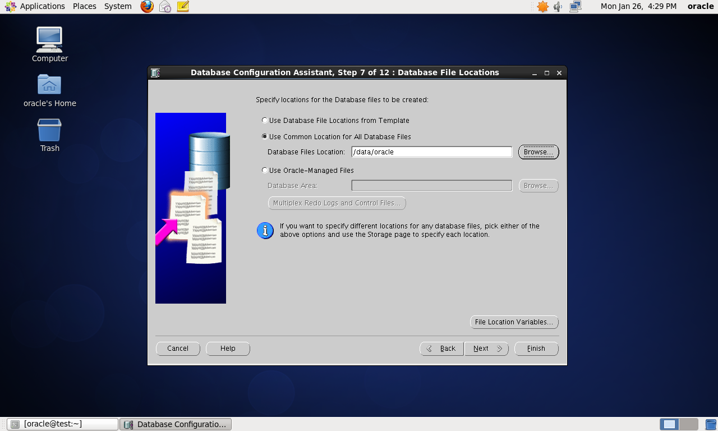Switch to the second workspace
718x431 pixels.
[689, 424]
